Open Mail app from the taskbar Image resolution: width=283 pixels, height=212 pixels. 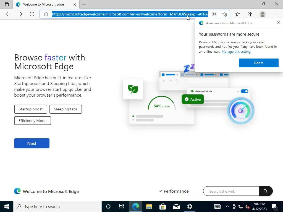pyautogui.click(x=176, y=206)
